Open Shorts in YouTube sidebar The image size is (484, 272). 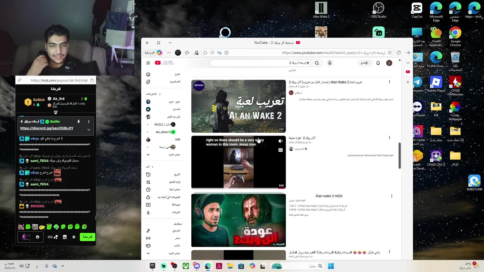[163, 82]
